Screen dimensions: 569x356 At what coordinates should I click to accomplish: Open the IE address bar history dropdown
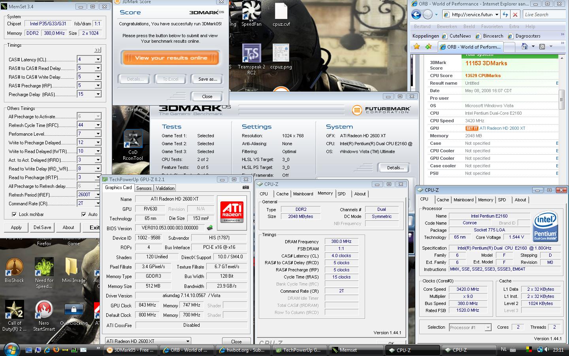(496, 15)
